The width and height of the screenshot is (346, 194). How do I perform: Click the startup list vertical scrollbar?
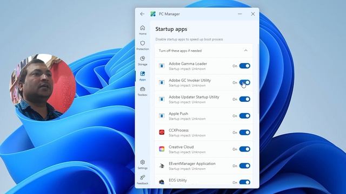click(258, 79)
